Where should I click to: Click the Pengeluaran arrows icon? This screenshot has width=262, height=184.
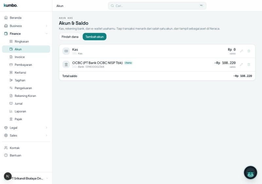pyautogui.click(x=11, y=88)
